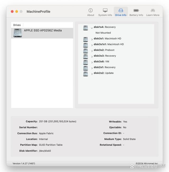
Task: Collapse the disk1s4 Recovery volume
Action: (x=92, y=28)
